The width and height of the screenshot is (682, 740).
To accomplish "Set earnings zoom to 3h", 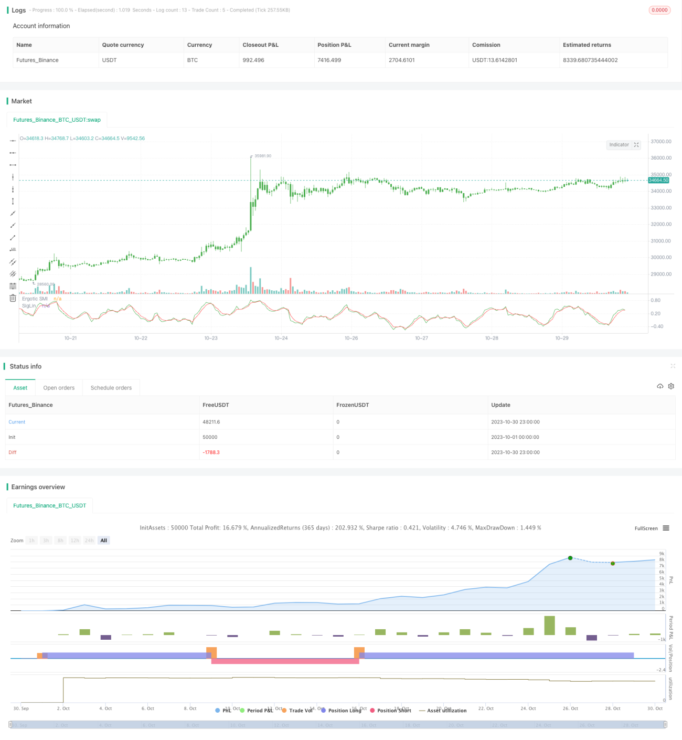I will pos(46,541).
